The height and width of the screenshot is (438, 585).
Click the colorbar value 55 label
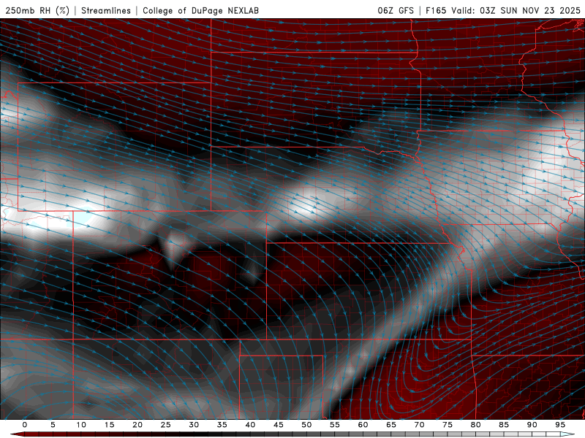pyautogui.click(x=335, y=425)
